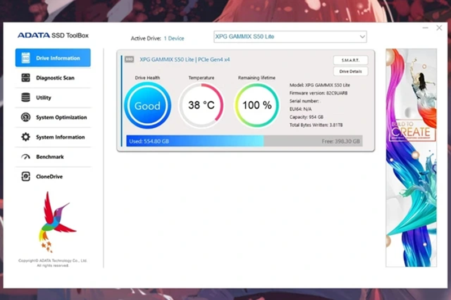The image size is (451, 300).
Task: Click the Active Drive label
Action: [145, 38]
